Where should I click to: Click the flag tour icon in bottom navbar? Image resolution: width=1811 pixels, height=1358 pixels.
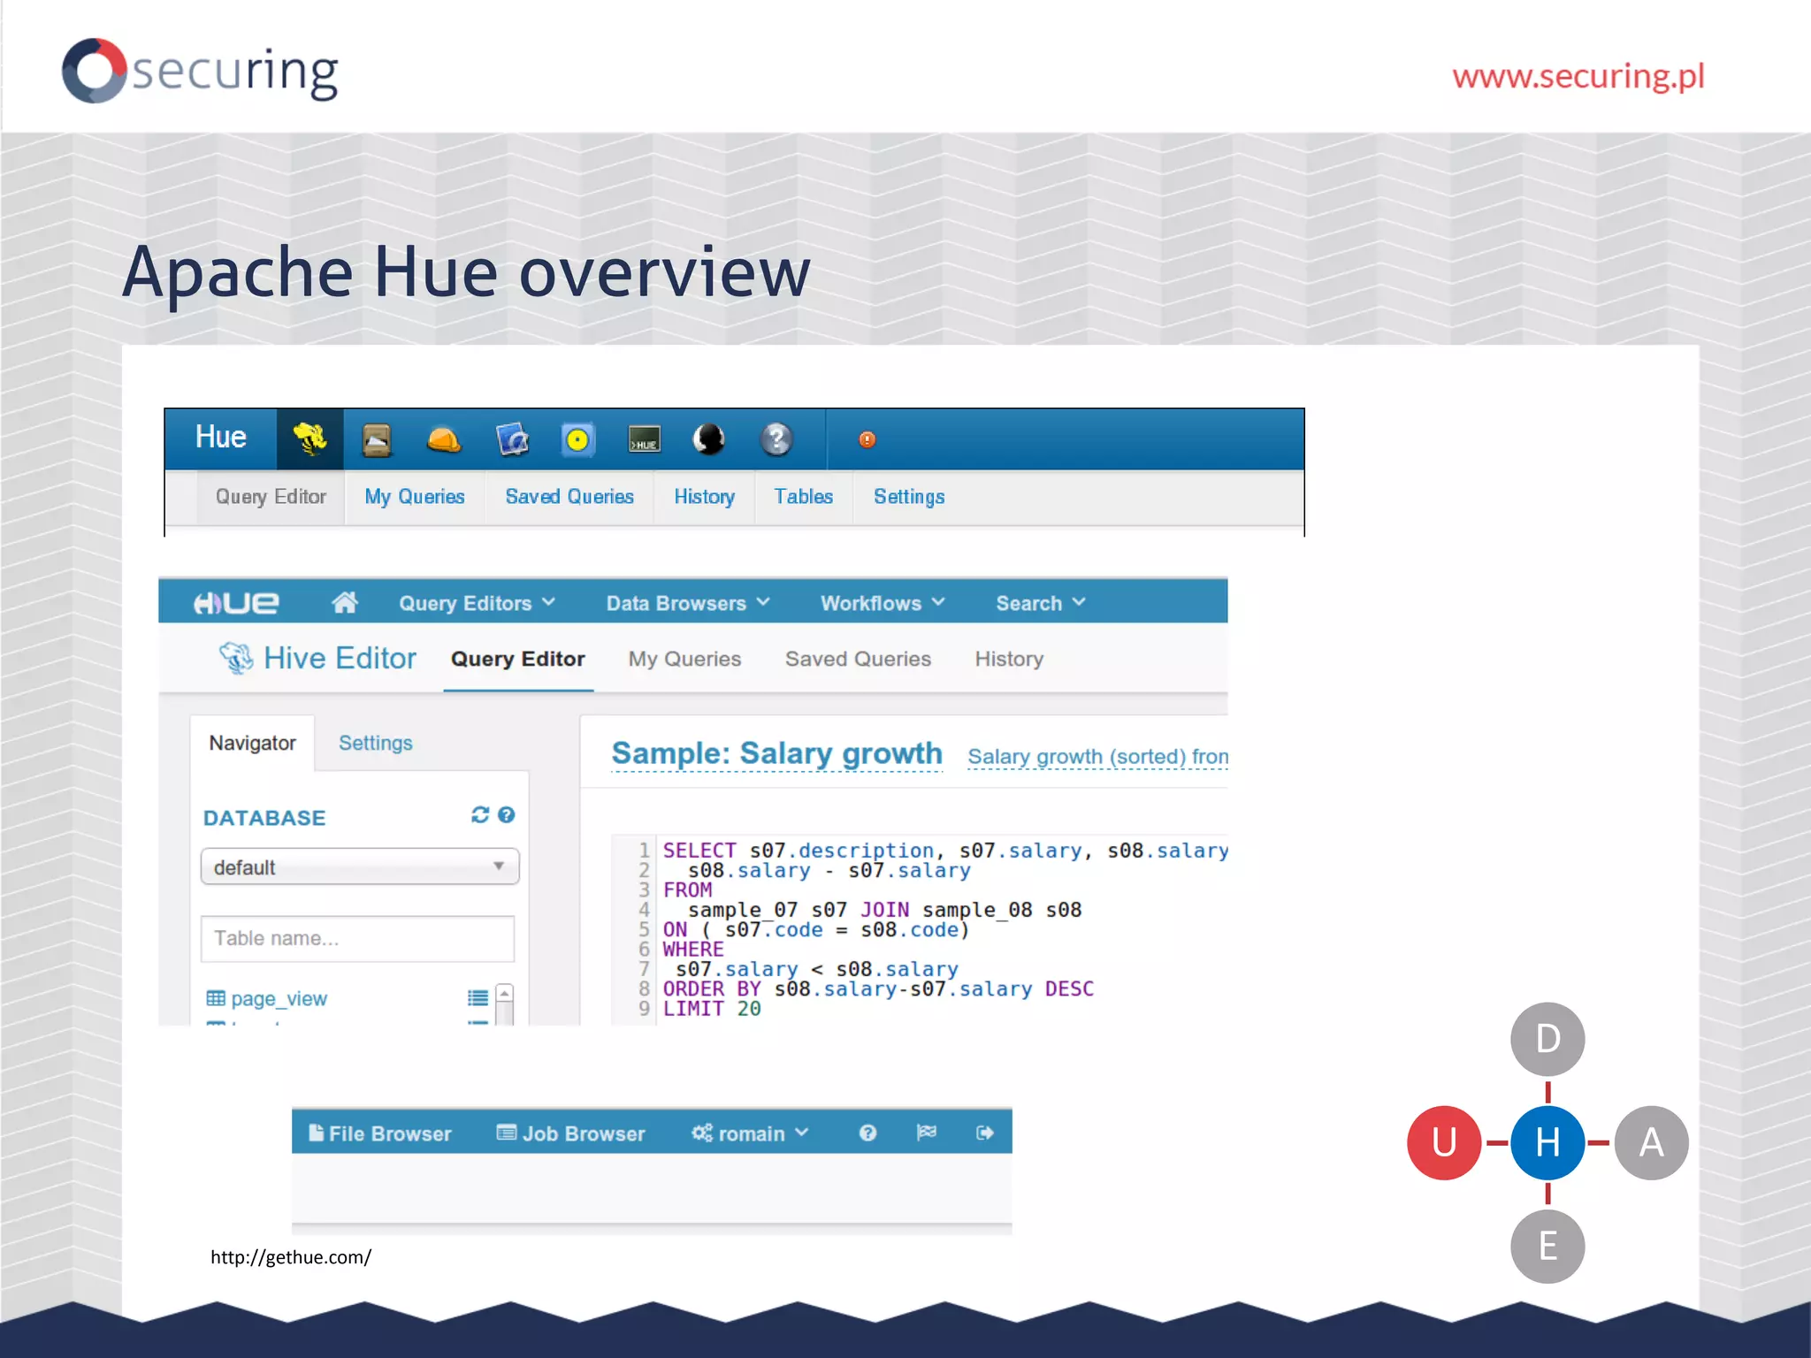927,1133
